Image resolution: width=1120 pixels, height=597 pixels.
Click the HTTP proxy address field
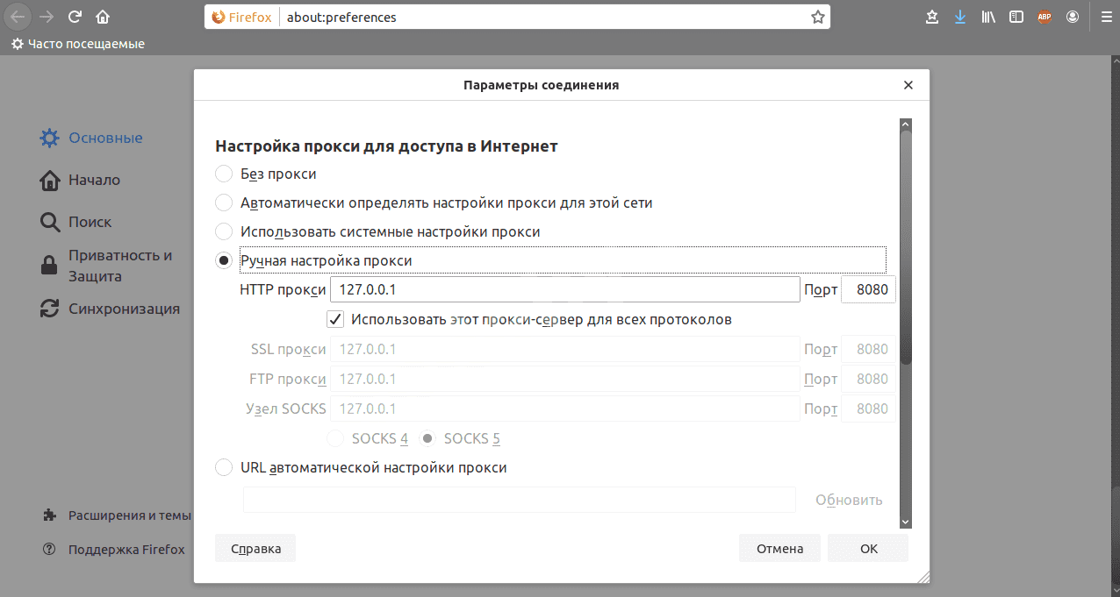(564, 289)
